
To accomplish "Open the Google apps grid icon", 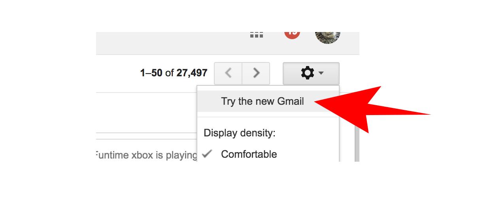I will pos(257,35).
